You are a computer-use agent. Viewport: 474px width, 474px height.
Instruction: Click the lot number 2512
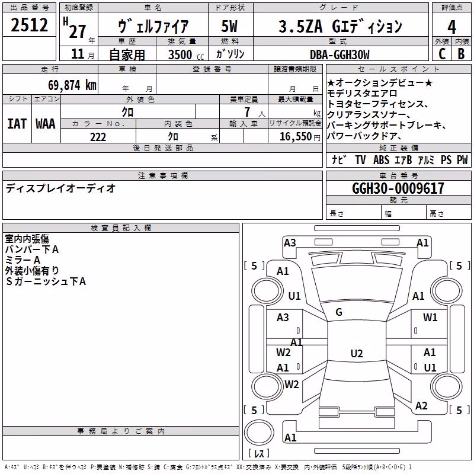[29, 25]
